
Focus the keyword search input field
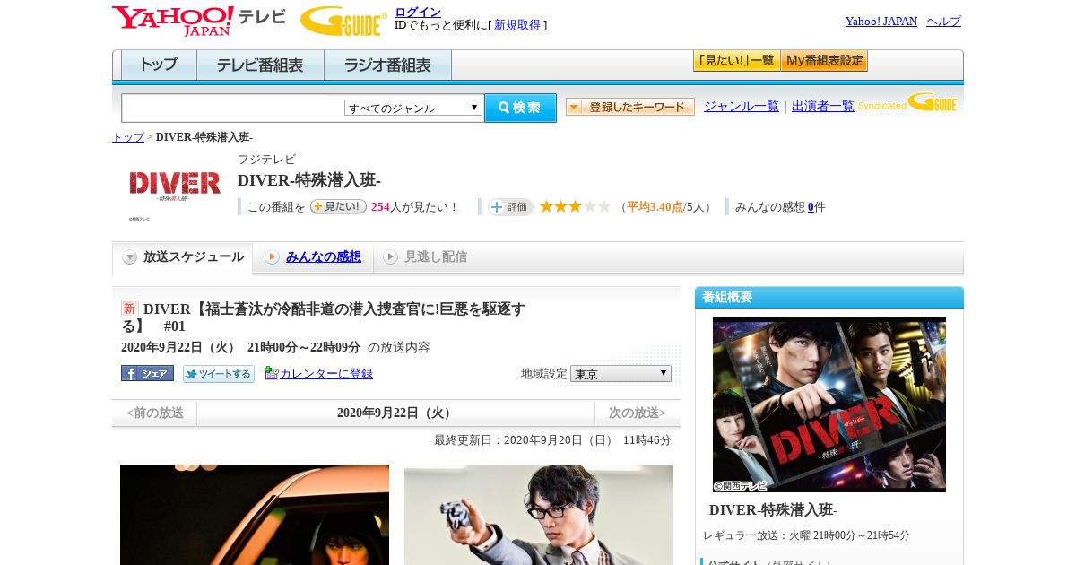(x=232, y=108)
